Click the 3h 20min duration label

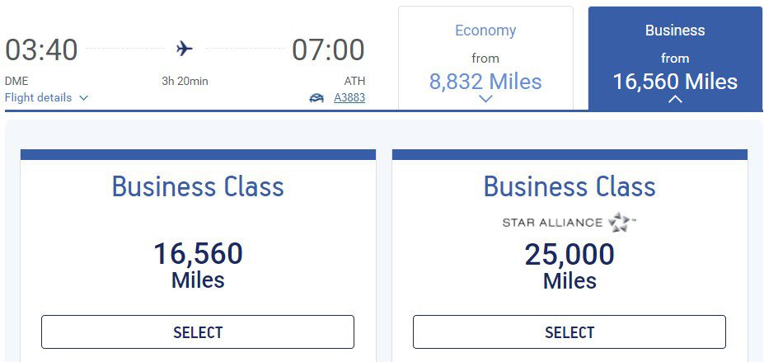185,82
